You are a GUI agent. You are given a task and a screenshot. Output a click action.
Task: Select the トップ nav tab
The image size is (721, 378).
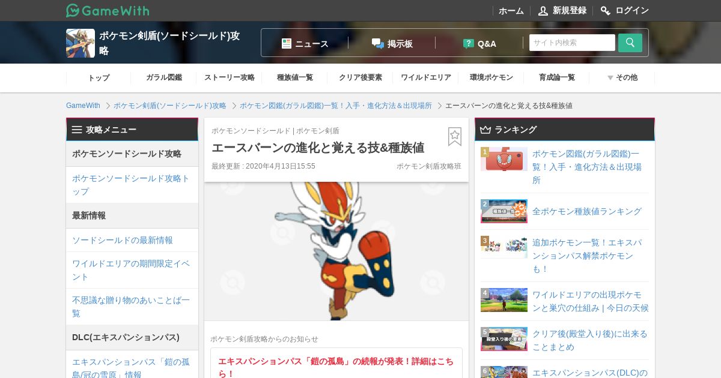tap(99, 77)
